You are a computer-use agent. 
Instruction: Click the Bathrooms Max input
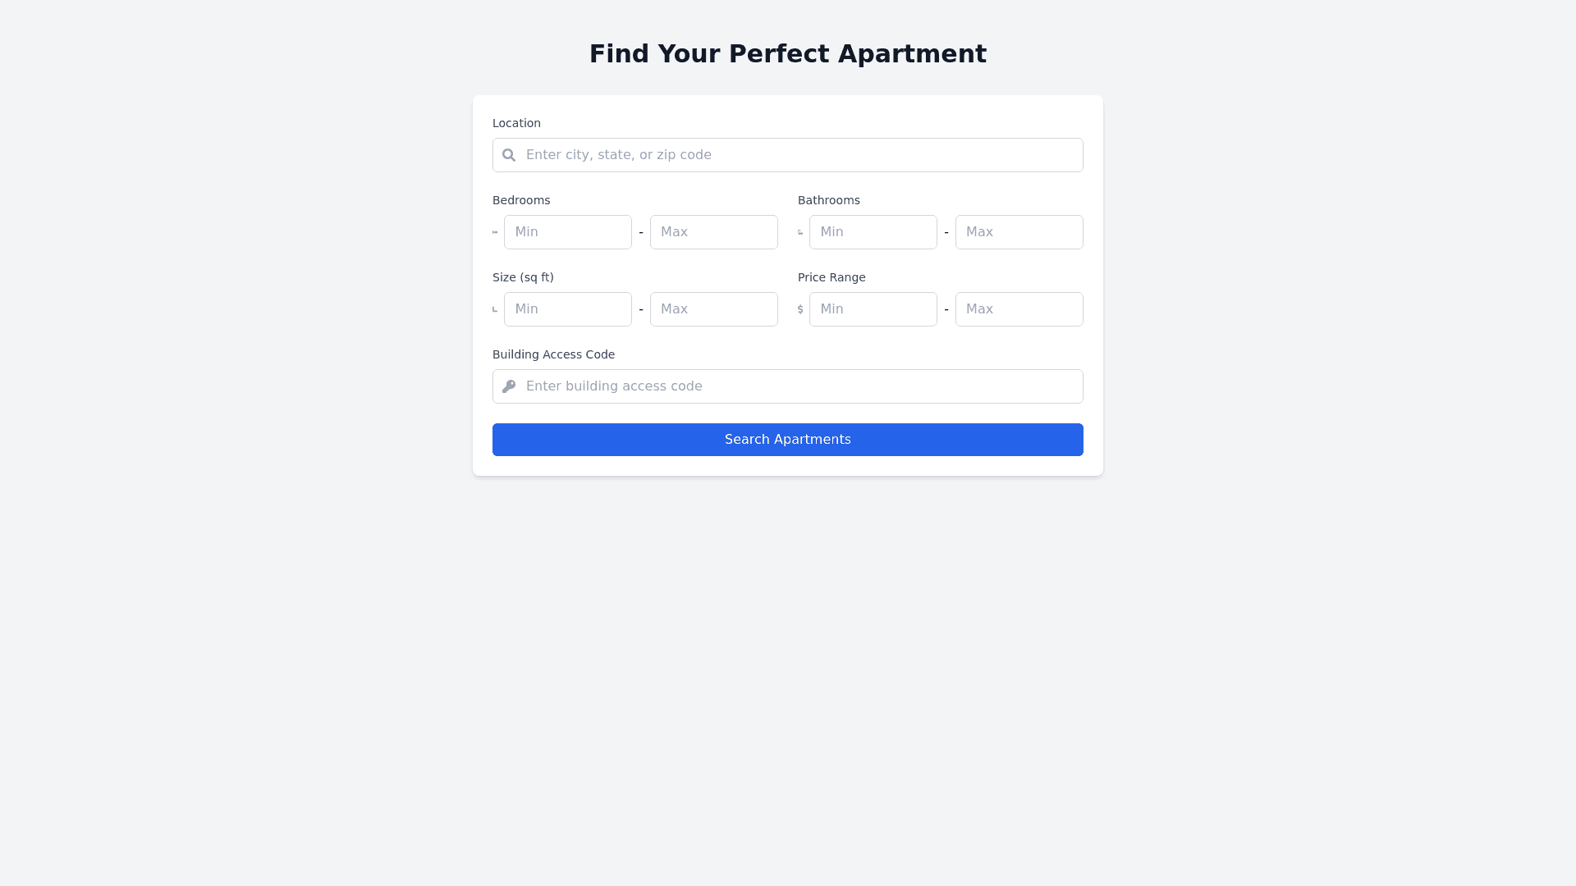1019,232
